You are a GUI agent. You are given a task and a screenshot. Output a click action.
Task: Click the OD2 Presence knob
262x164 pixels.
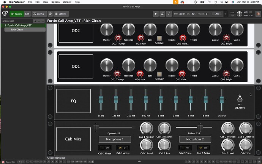click(x=128, y=30)
